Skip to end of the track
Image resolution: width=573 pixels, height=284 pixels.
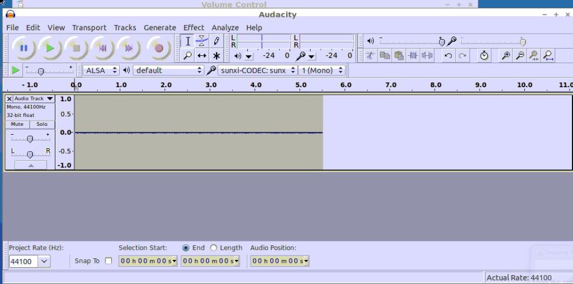point(129,48)
